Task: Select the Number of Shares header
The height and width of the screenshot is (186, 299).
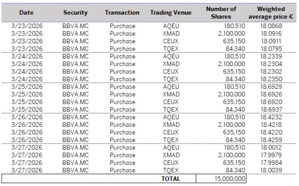Action: (221, 13)
